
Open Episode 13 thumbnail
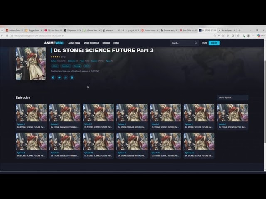pos(199,141)
